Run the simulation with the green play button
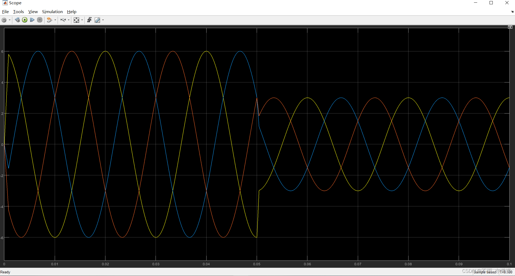Screen dimensions: 515x276 [x=25, y=20]
